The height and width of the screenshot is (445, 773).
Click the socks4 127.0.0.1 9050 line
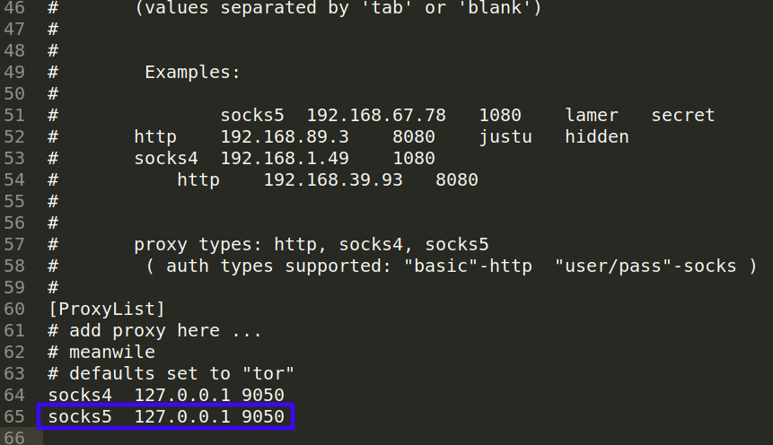[166, 395]
